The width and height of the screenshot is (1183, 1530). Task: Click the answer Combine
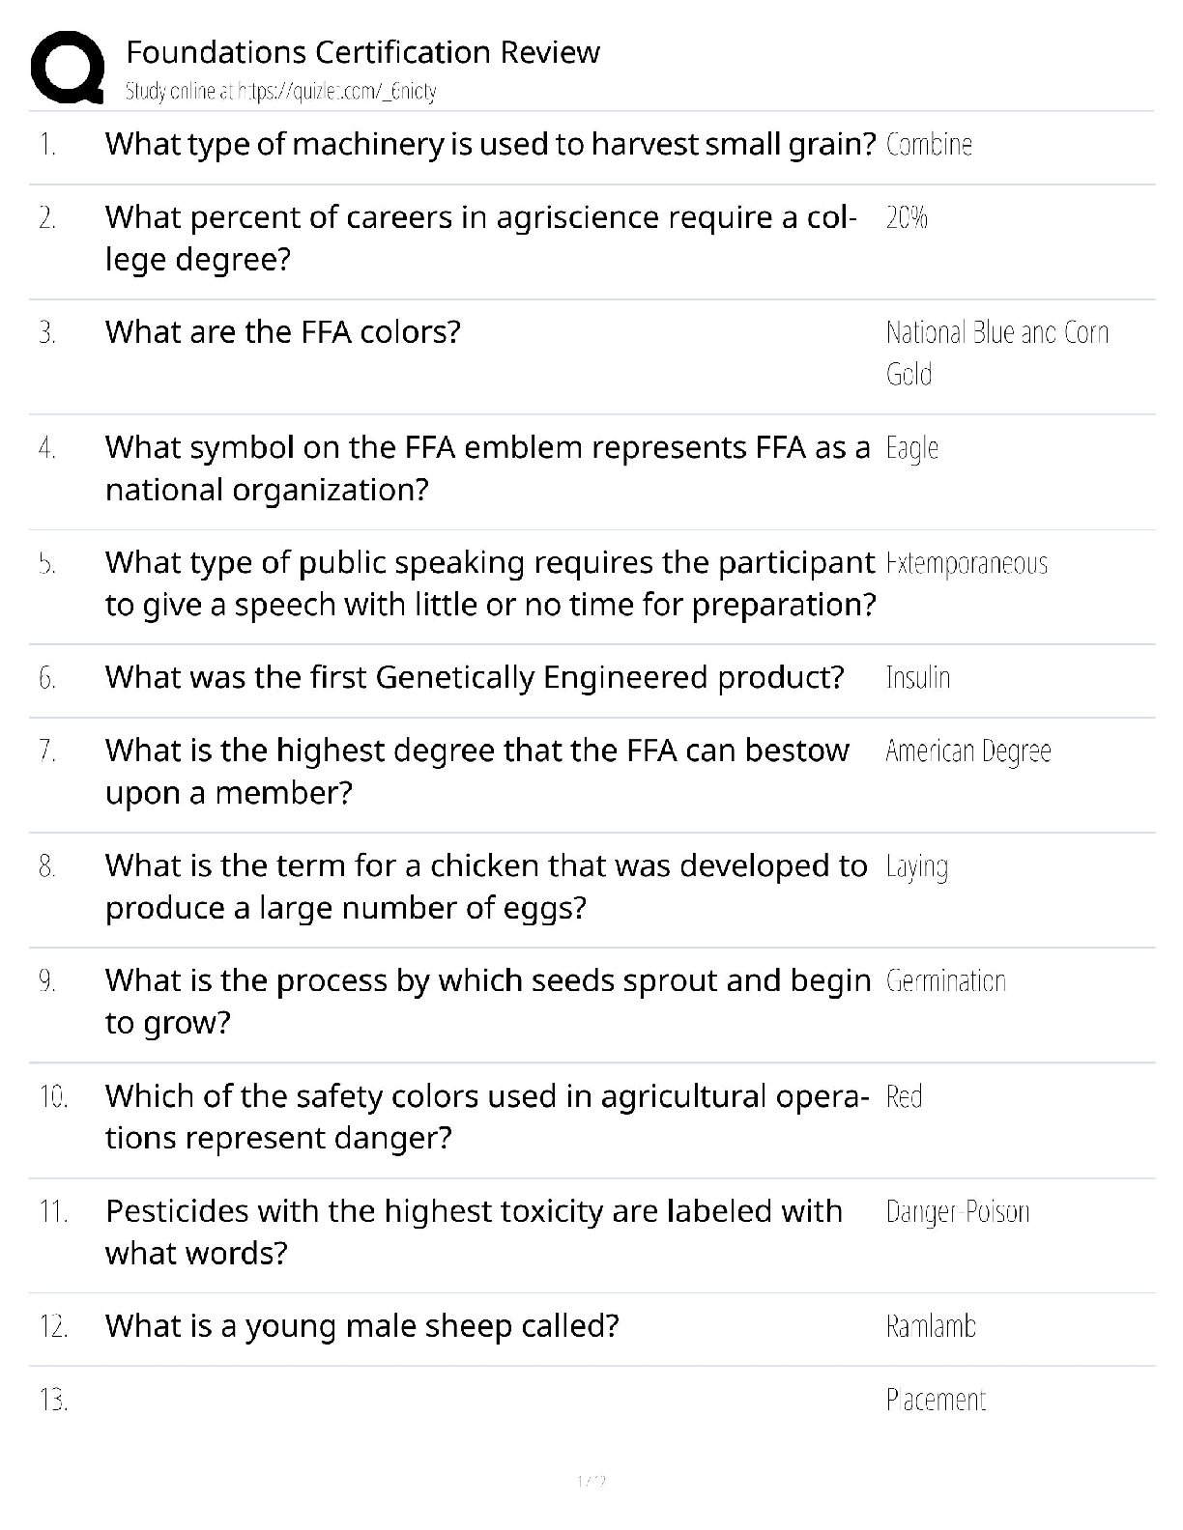point(929,145)
